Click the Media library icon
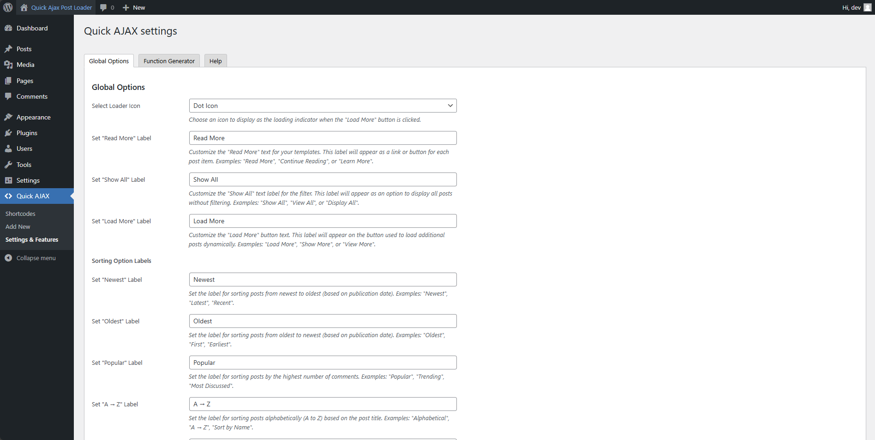Image resolution: width=875 pixels, height=440 pixels. point(8,65)
